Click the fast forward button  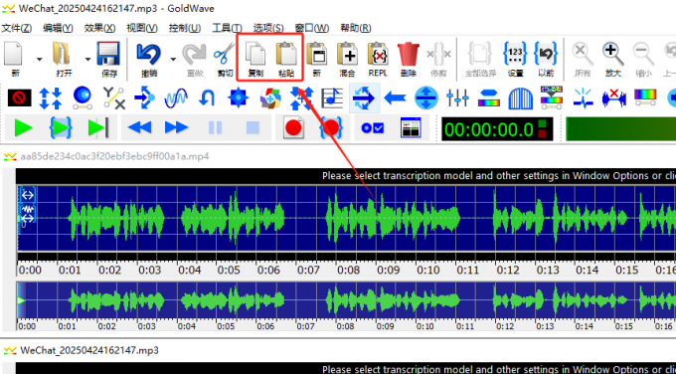coord(177,127)
